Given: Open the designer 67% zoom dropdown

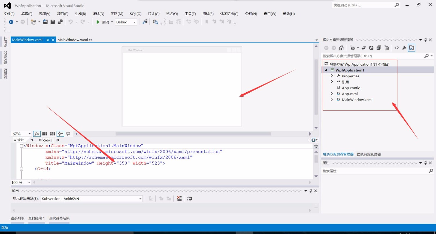Looking at the screenshot, I should [x=29, y=134].
